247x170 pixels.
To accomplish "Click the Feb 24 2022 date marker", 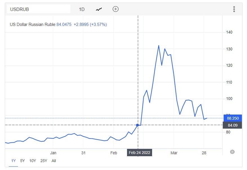I will coord(139,153).
